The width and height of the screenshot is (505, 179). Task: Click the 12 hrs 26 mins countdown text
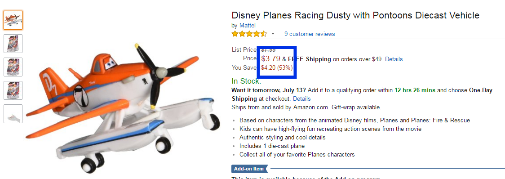click(415, 90)
